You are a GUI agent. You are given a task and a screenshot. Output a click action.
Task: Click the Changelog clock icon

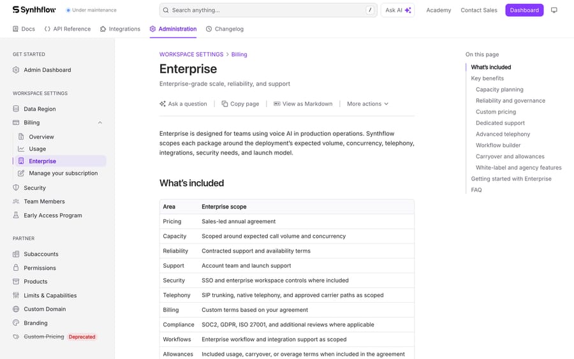[209, 29]
